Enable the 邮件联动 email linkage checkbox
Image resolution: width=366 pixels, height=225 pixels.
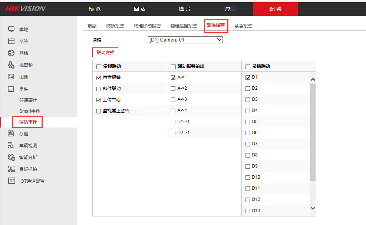pyautogui.click(x=99, y=89)
